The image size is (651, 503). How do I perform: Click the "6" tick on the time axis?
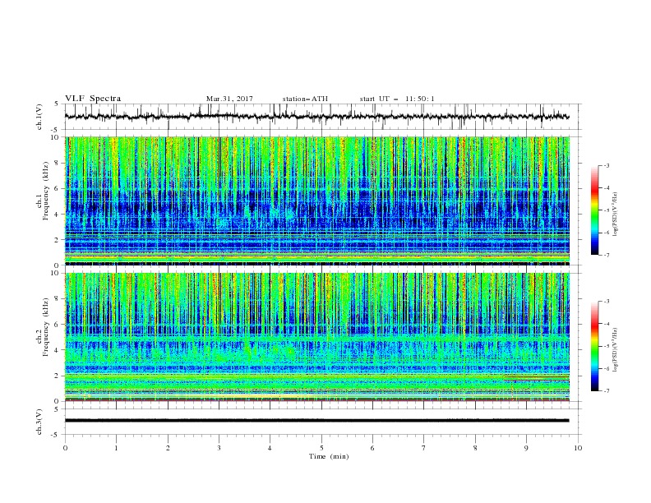point(372,448)
